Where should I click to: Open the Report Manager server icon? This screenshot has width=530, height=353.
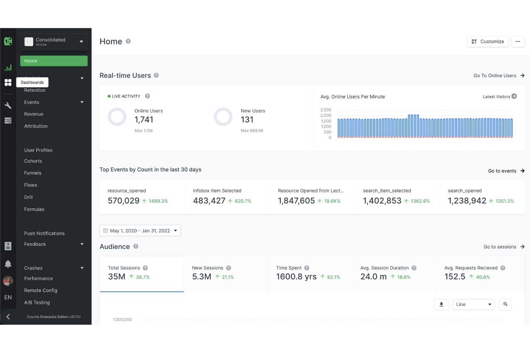tap(8, 121)
